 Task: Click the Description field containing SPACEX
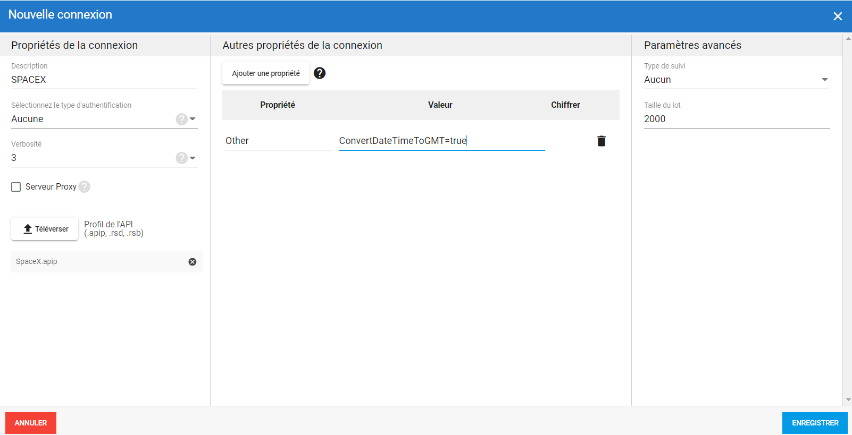tap(104, 80)
